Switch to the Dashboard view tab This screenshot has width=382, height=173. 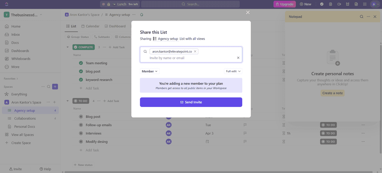tap(115, 26)
